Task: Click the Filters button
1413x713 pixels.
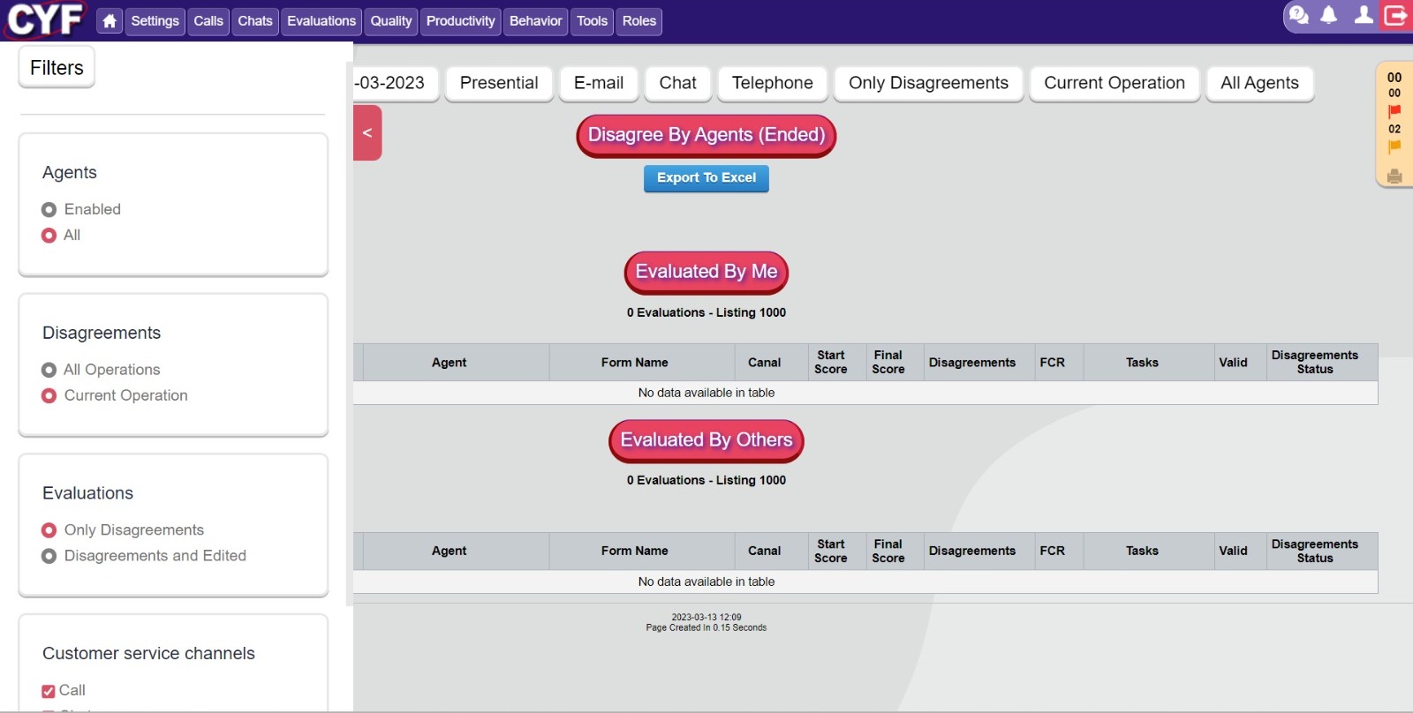Action: 57,67
